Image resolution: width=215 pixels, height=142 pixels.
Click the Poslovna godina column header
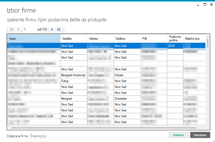pyautogui.click(x=175, y=39)
